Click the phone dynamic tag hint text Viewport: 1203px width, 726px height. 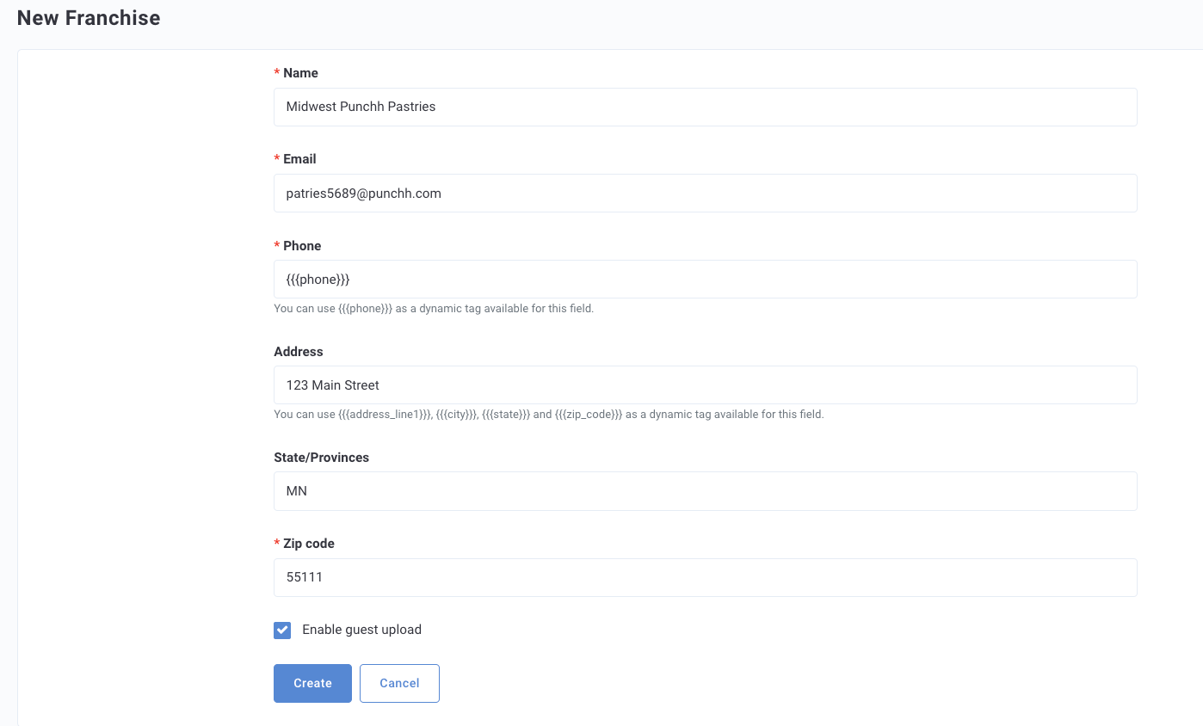[434, 308]
